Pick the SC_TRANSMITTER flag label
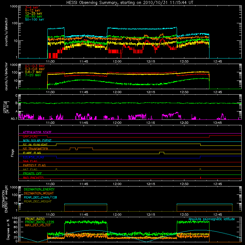Image resolution: width=245 pixels, height=245 pixels. (36, 149)
